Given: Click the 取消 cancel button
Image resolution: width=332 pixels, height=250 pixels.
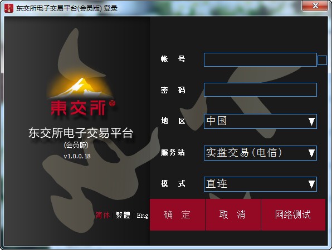Looking at the screenshot, I should point(233,215).
